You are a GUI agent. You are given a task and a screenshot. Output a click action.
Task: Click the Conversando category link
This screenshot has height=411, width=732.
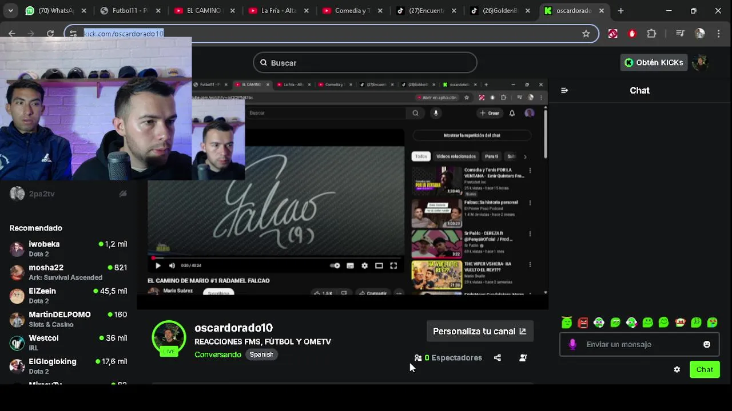(218, 354)
